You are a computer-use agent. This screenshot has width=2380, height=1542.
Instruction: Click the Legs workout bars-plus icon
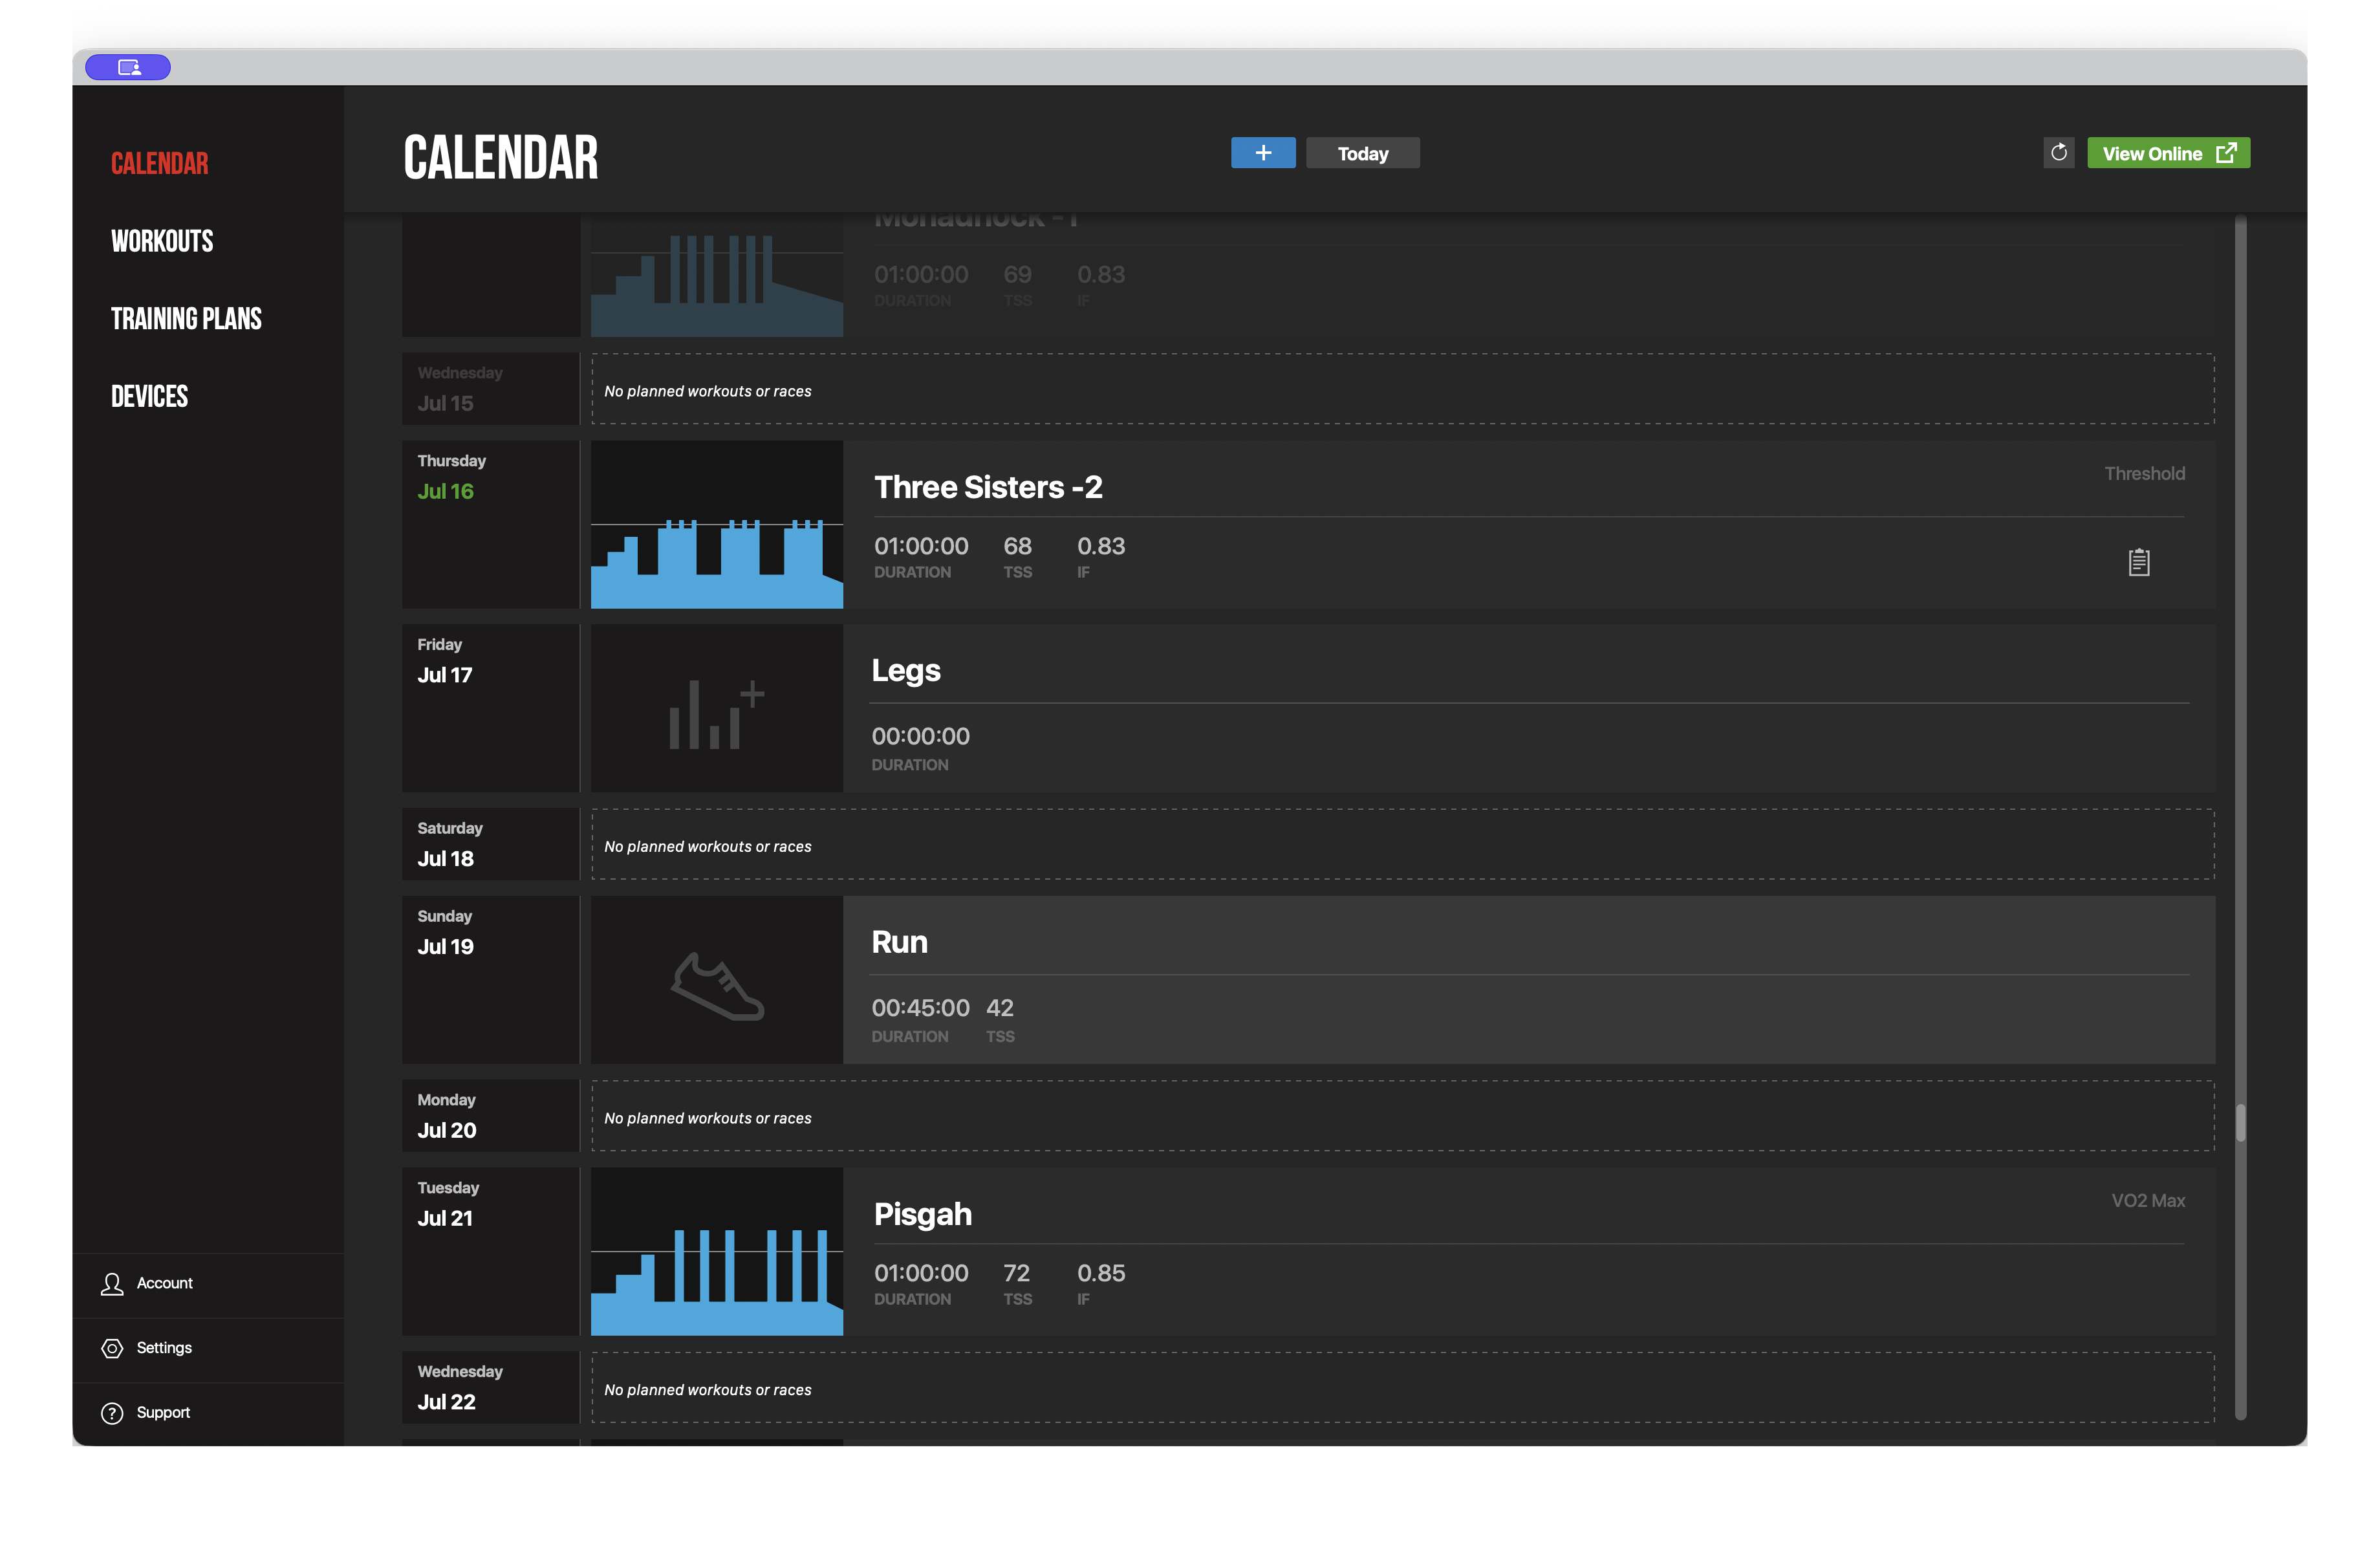[717, 714]
